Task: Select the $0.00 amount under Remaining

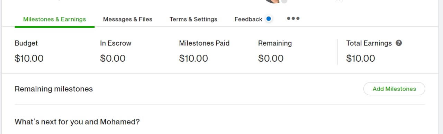Action: point(271,59)
